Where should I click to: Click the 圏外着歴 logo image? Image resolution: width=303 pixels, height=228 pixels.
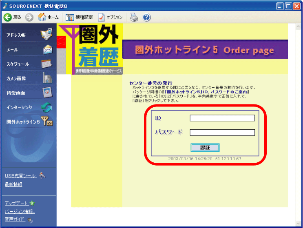[90, 49]
